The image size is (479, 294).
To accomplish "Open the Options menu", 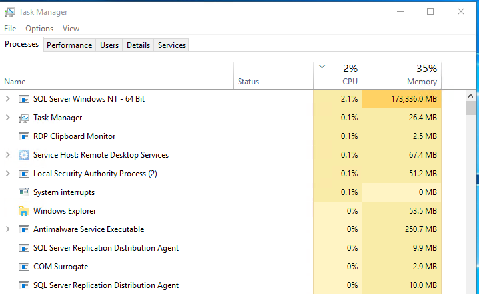I will [39, 29].
